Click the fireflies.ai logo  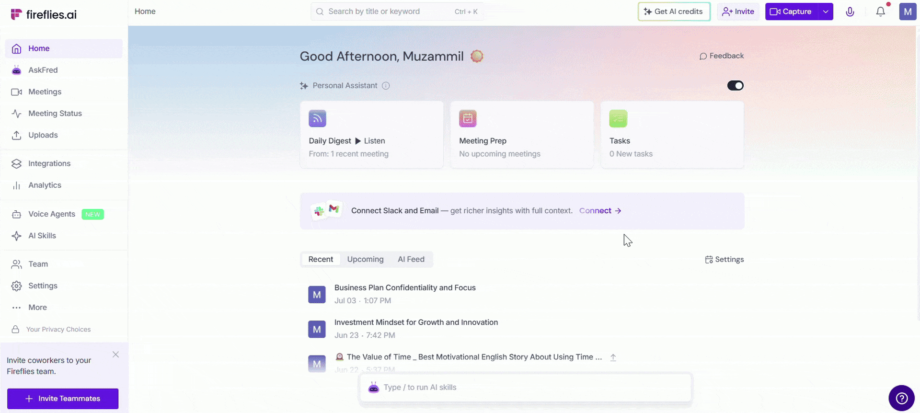(x=44, y=14)
